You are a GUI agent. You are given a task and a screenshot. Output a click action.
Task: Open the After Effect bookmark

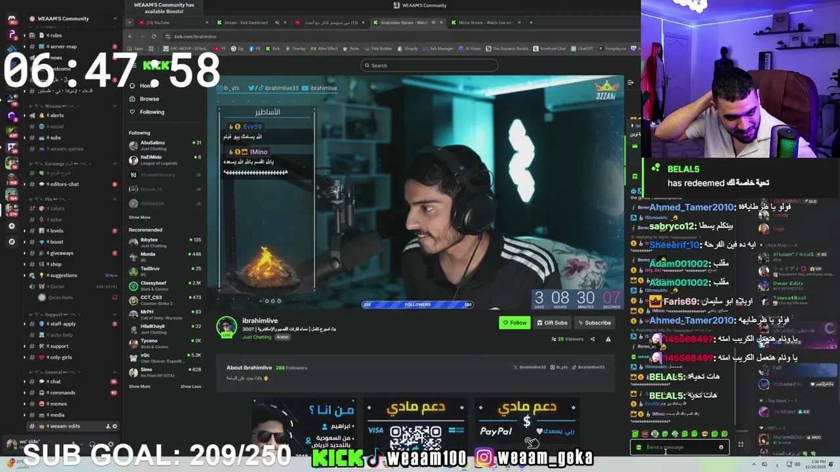324,49
